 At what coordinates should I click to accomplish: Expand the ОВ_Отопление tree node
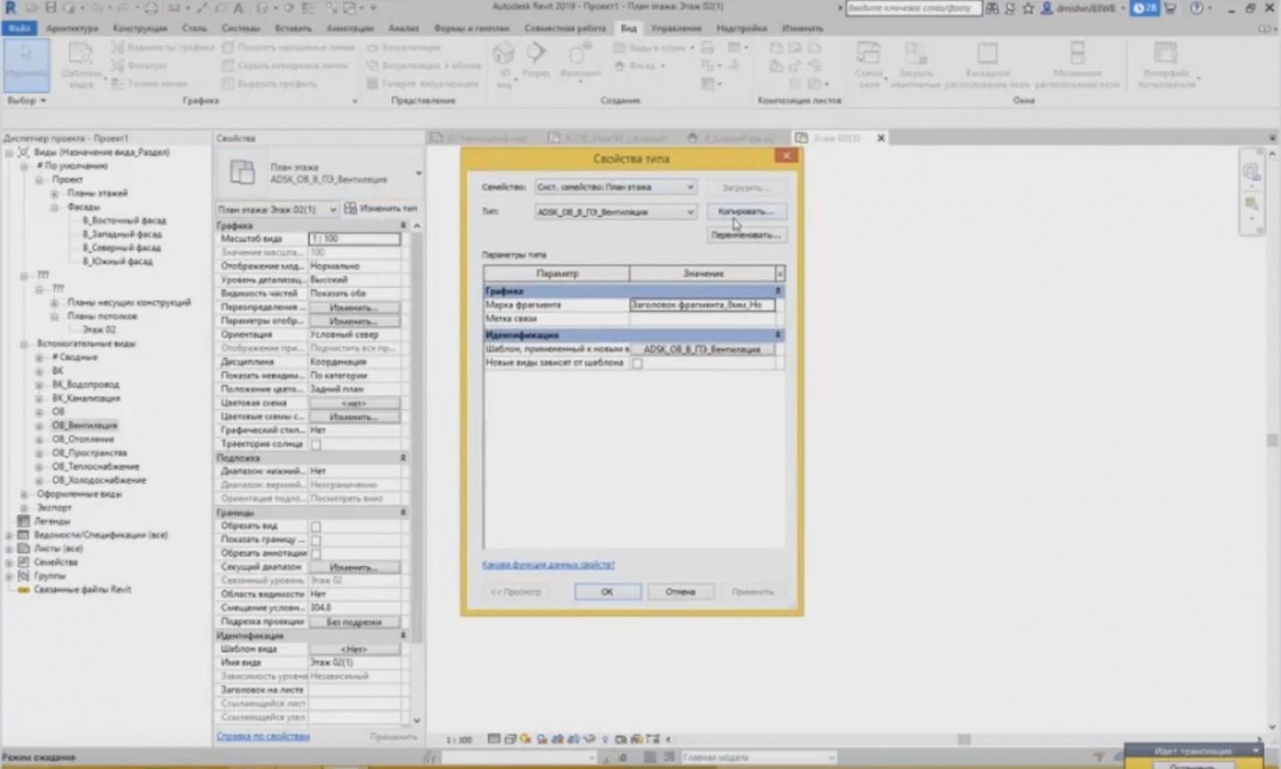39,439
